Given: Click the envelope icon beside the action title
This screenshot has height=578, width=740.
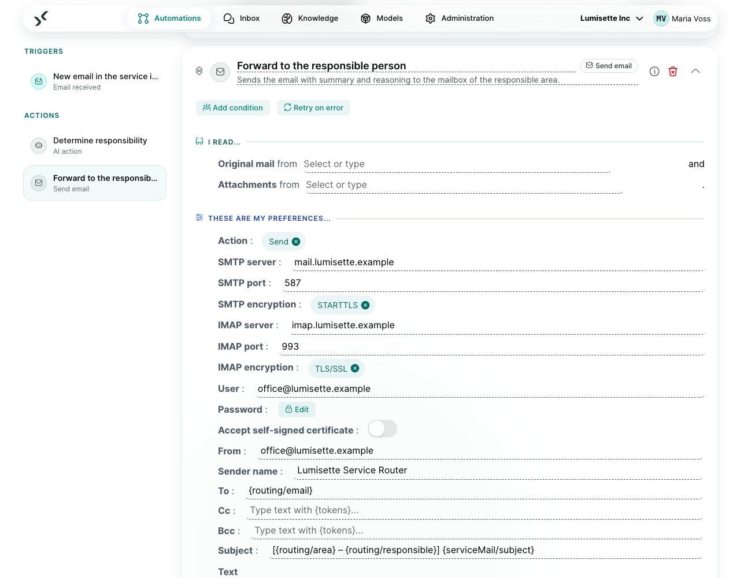Looking at the screenshot, I should click(220, 72).
